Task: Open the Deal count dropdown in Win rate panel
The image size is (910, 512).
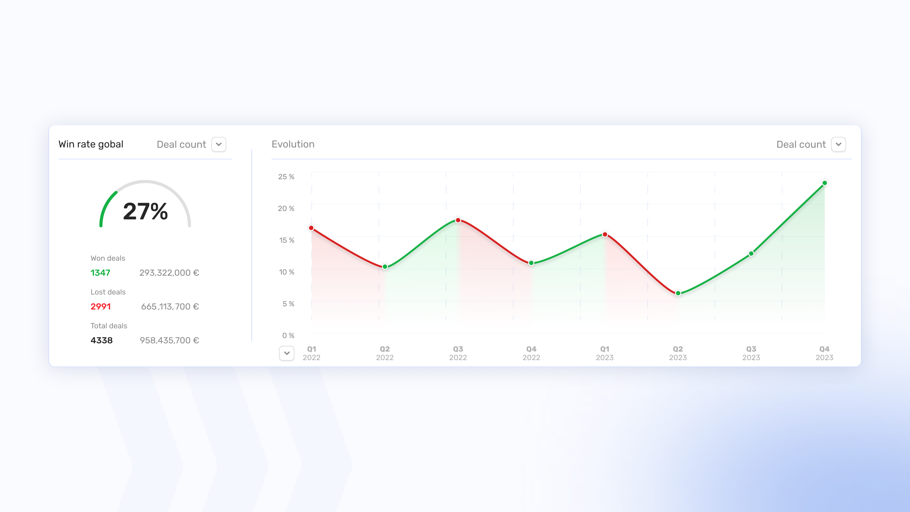Action: tap(218, 144)
